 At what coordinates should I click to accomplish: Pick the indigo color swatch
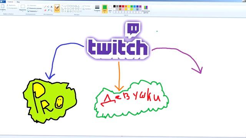(138, 6)
